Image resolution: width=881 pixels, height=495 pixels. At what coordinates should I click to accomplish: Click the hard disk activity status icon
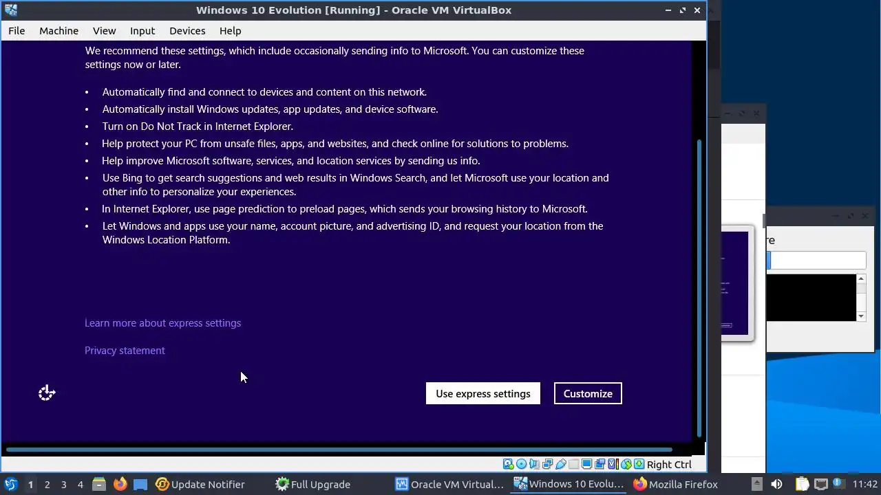508,464
